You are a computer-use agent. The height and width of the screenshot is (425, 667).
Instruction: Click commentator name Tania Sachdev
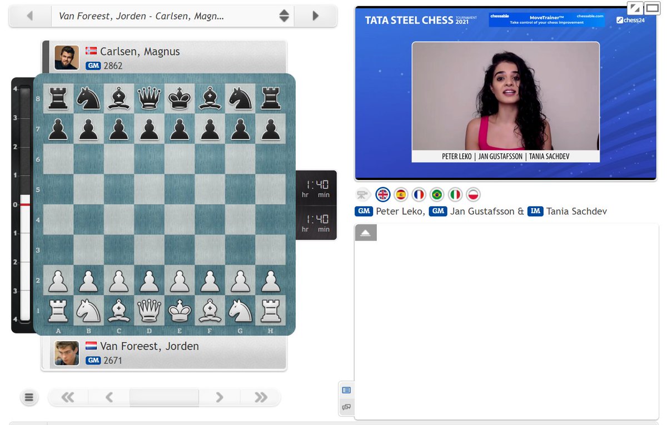pyautogui.click(x=577, y=211)
